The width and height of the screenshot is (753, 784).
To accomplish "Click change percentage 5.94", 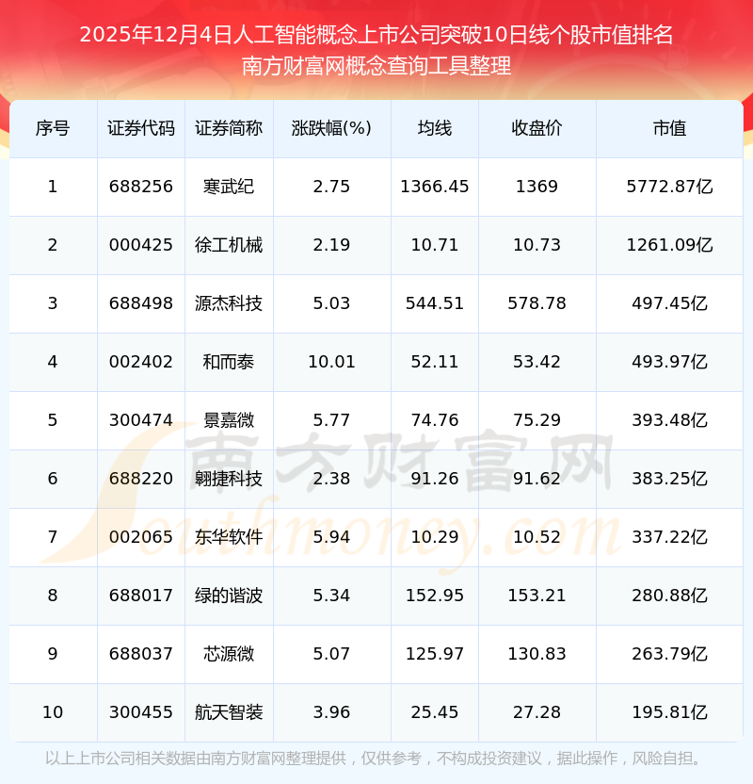I will (331, 537).
